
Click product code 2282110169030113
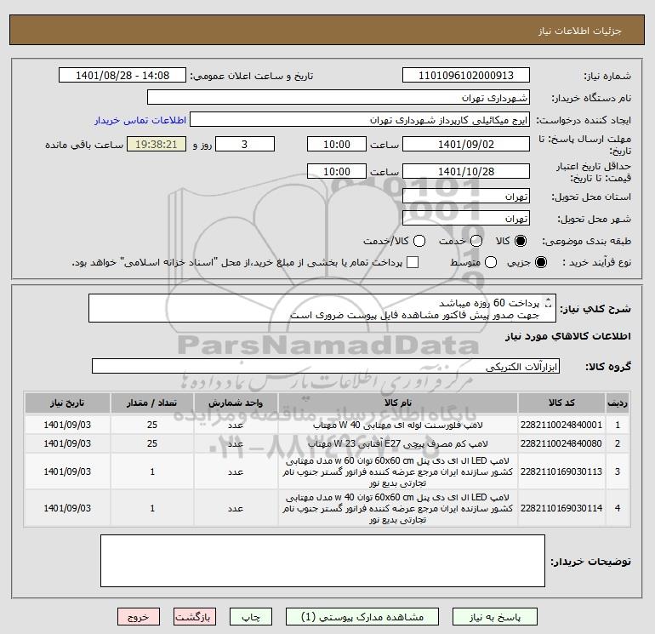point(561,471)
